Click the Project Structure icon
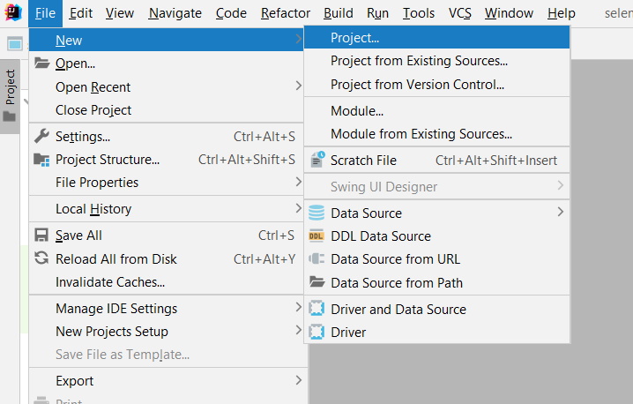The height and width of the screenshot is (404, 633). pos(41,160)
